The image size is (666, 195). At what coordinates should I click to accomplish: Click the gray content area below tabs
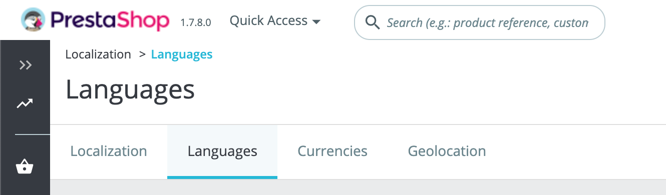(358, 187)
